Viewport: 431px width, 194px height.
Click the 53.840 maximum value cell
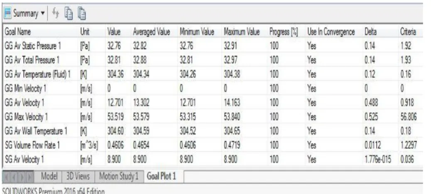click(x=233, y=117)
